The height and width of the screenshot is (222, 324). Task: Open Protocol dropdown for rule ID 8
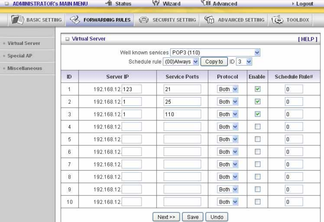click(227, 177)
